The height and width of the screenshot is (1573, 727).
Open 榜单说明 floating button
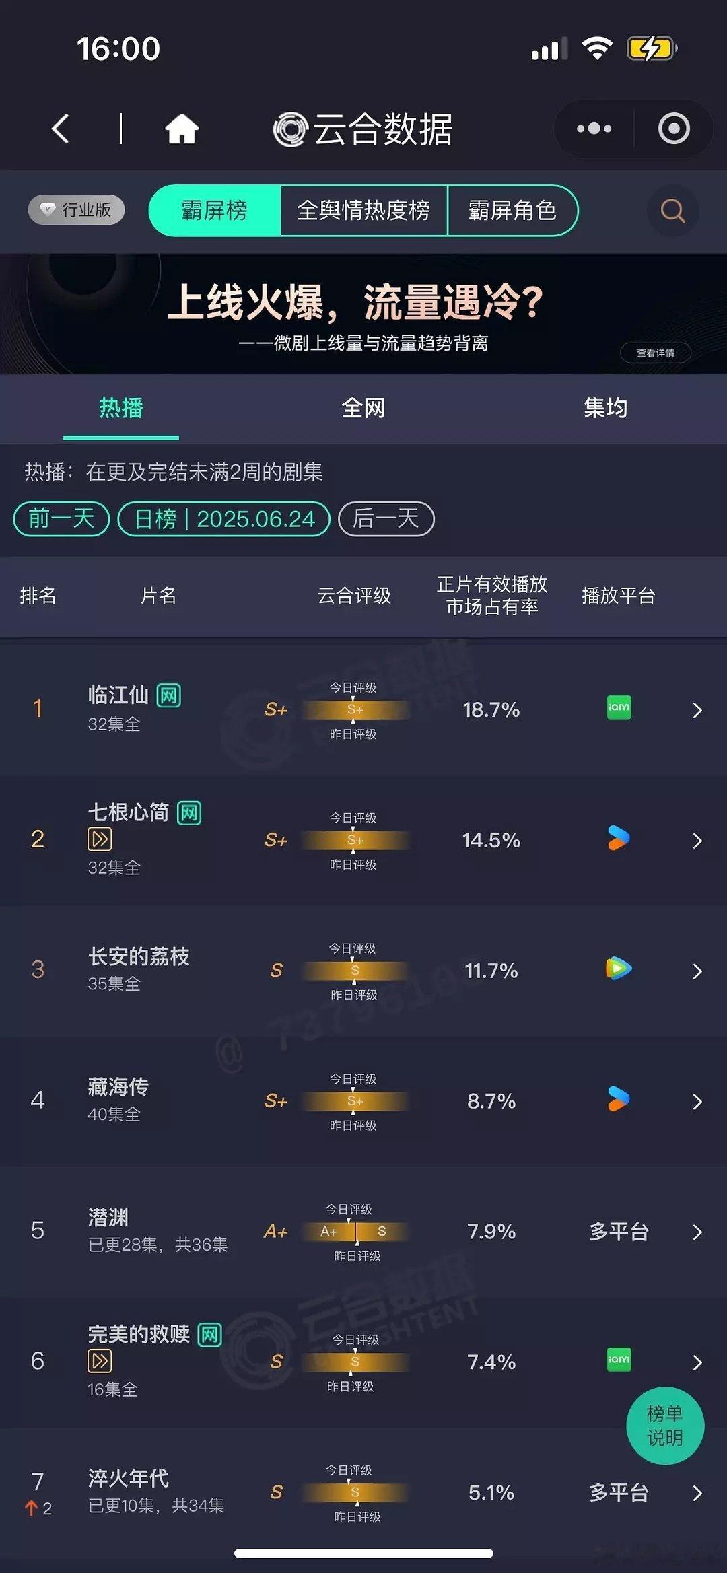pyautogui.click(x=665, y=1426)
